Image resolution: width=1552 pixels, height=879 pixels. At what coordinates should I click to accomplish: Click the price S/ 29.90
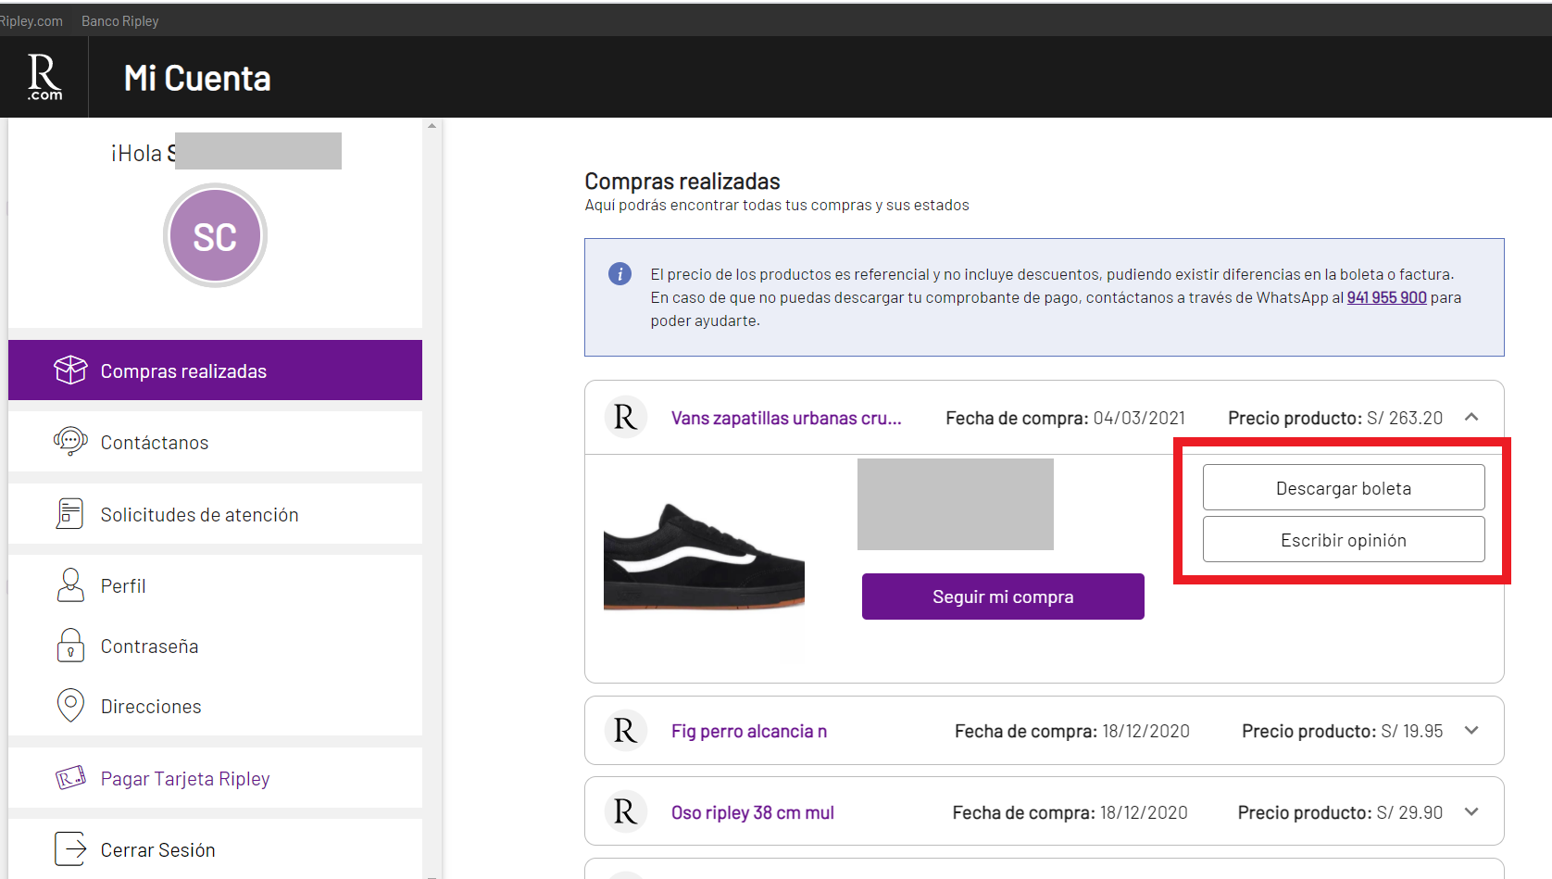[1409, 812]
